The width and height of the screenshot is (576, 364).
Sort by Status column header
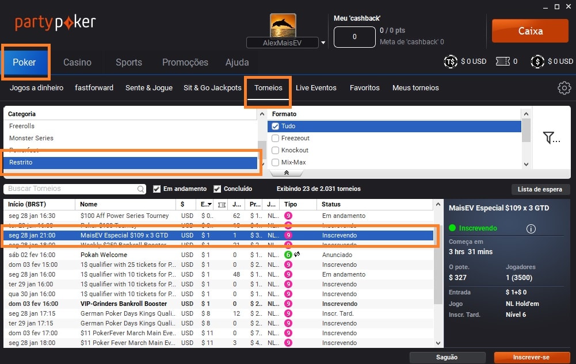pyautogui.click(x=375, y=204)
